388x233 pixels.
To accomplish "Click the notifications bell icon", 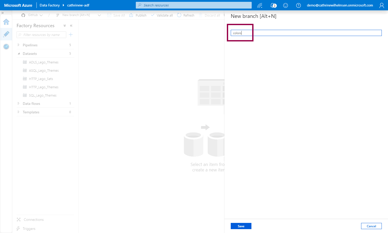I will pyautogui.click(x=273, y=5).
